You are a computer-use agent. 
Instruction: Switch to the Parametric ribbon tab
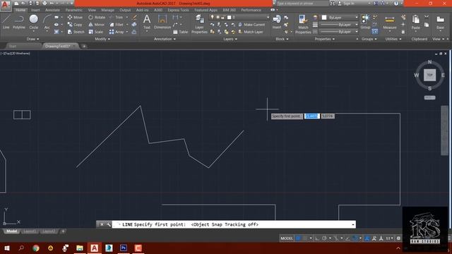73,10
